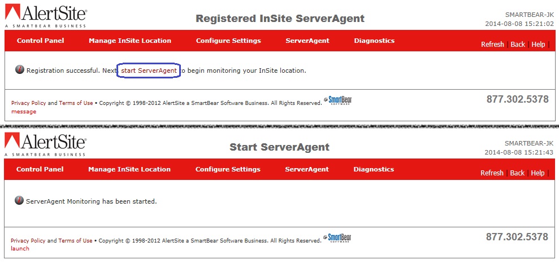Click the AlertSite logo on Registered InSite ServerAgent page
The image size is (559, 264).
pyautogui.click(x=46, y=16)
